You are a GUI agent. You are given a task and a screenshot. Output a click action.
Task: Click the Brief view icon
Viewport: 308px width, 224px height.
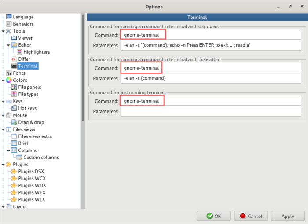14,143
